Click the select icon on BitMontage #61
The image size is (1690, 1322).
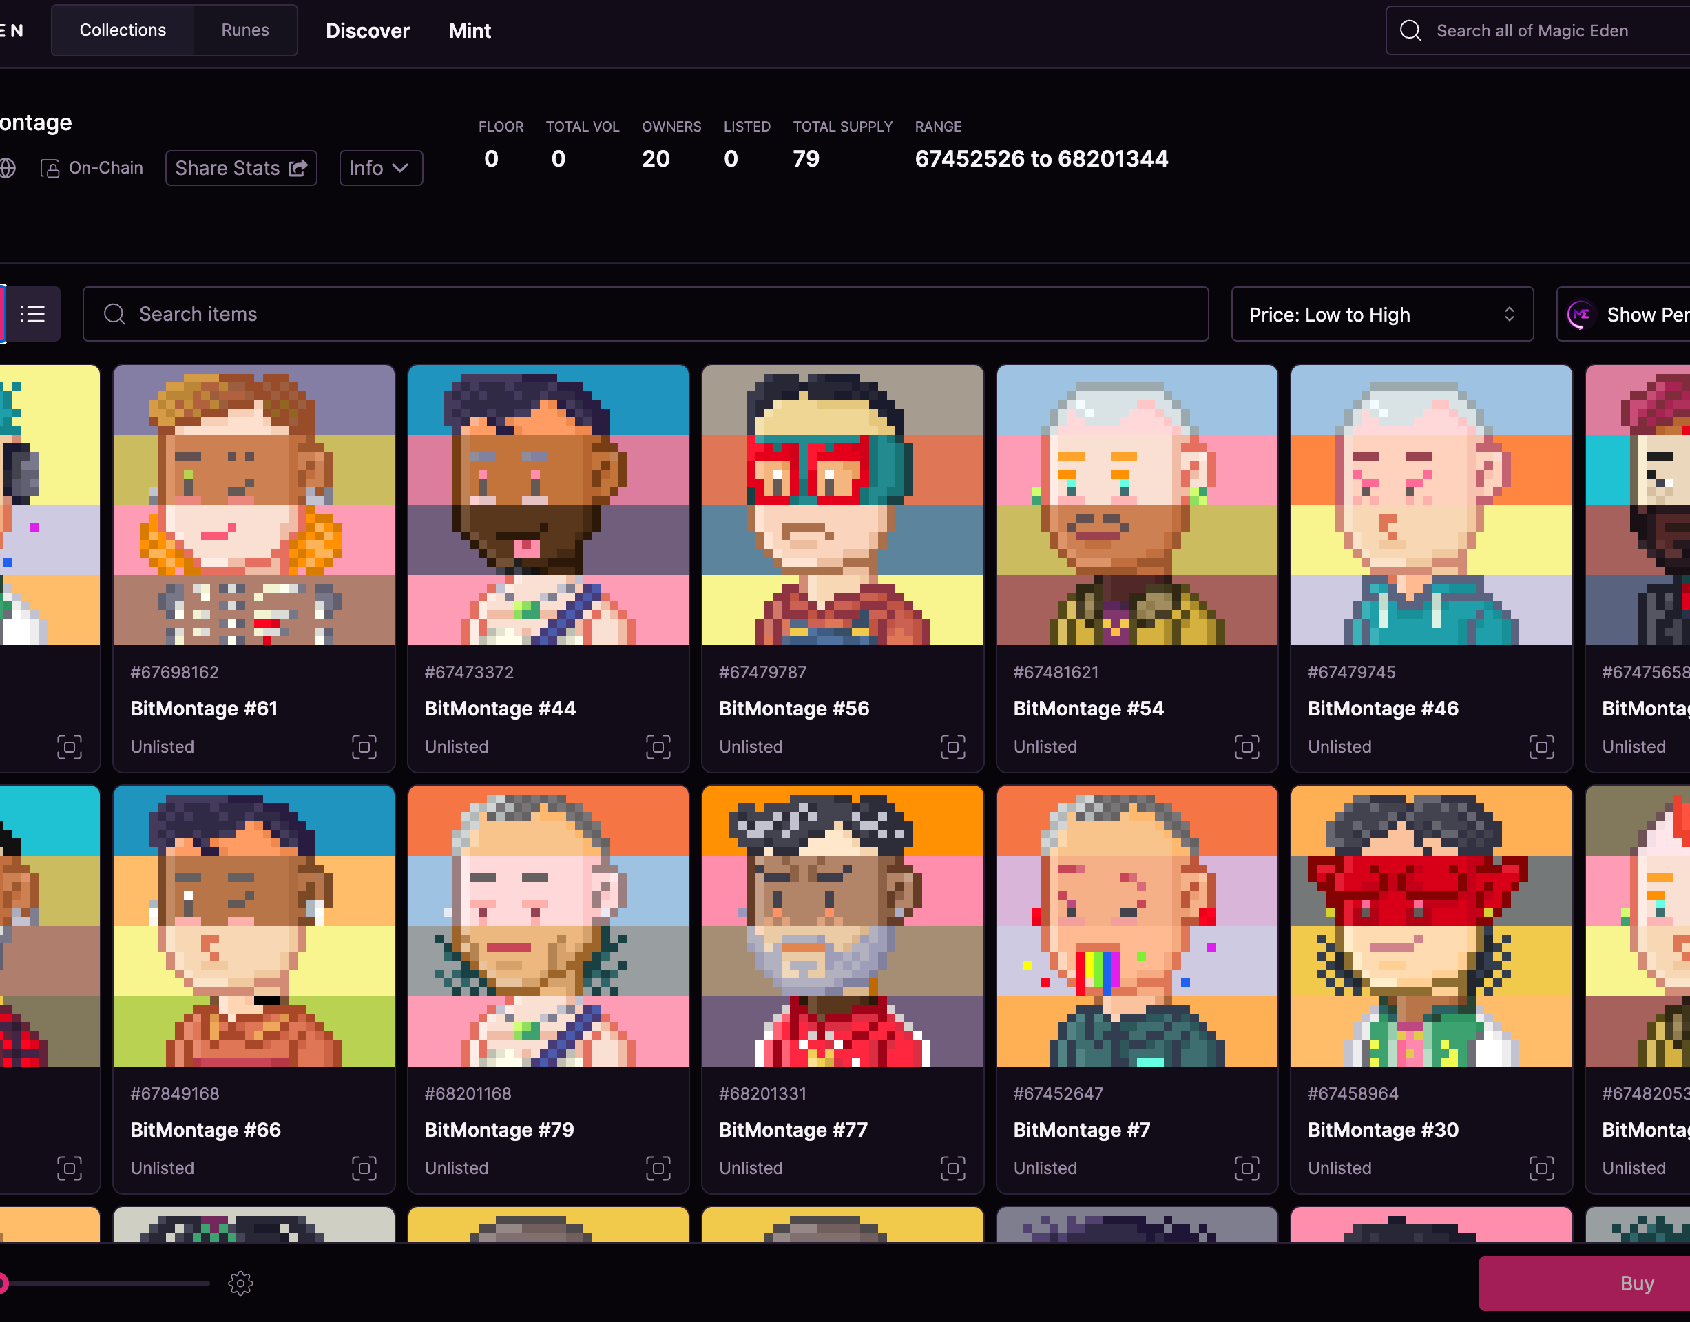pyautogui.click(x=364, y=747)
